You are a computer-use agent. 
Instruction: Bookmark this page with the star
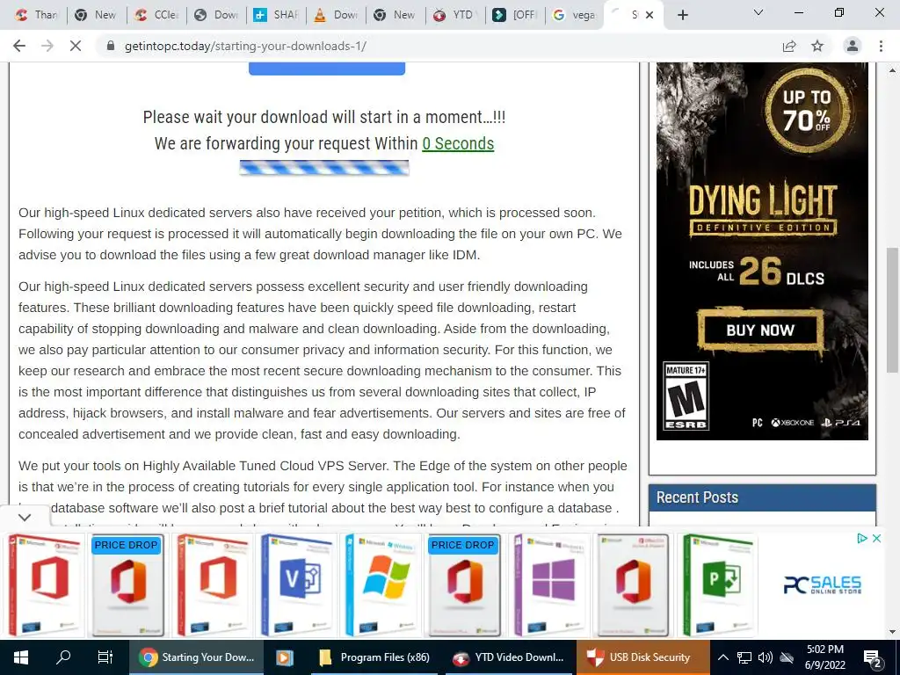(817, 46)
